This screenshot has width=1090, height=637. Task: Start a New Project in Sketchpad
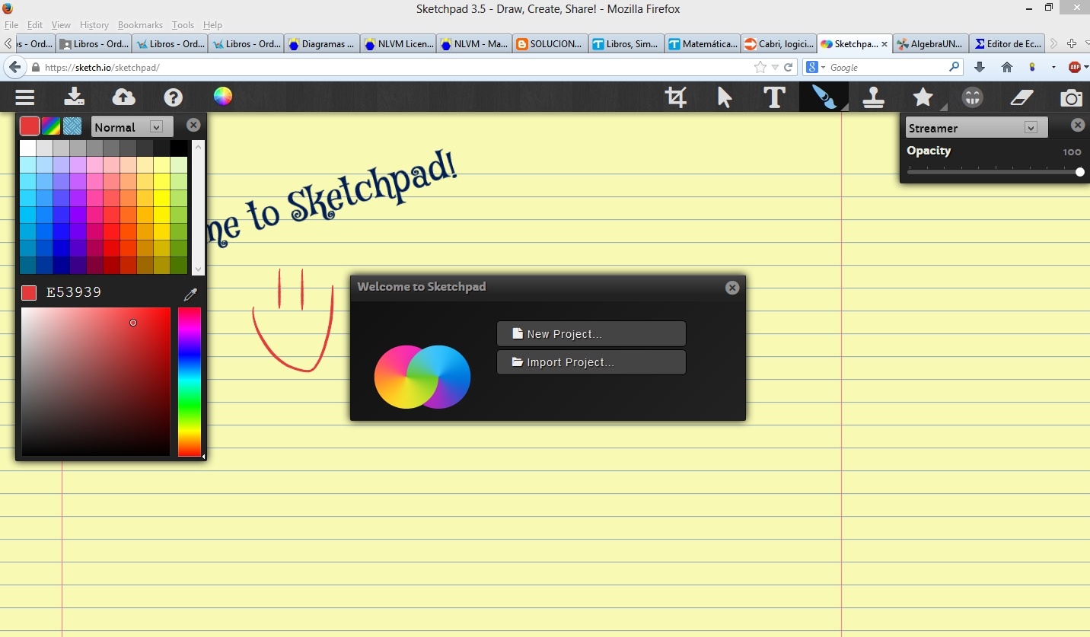coord(591,333)
